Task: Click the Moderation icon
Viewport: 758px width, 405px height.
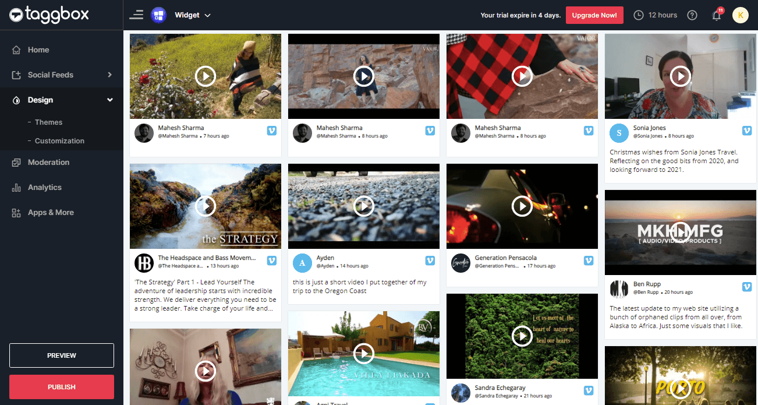Action: pyautogui.click(x=16, y=163)
